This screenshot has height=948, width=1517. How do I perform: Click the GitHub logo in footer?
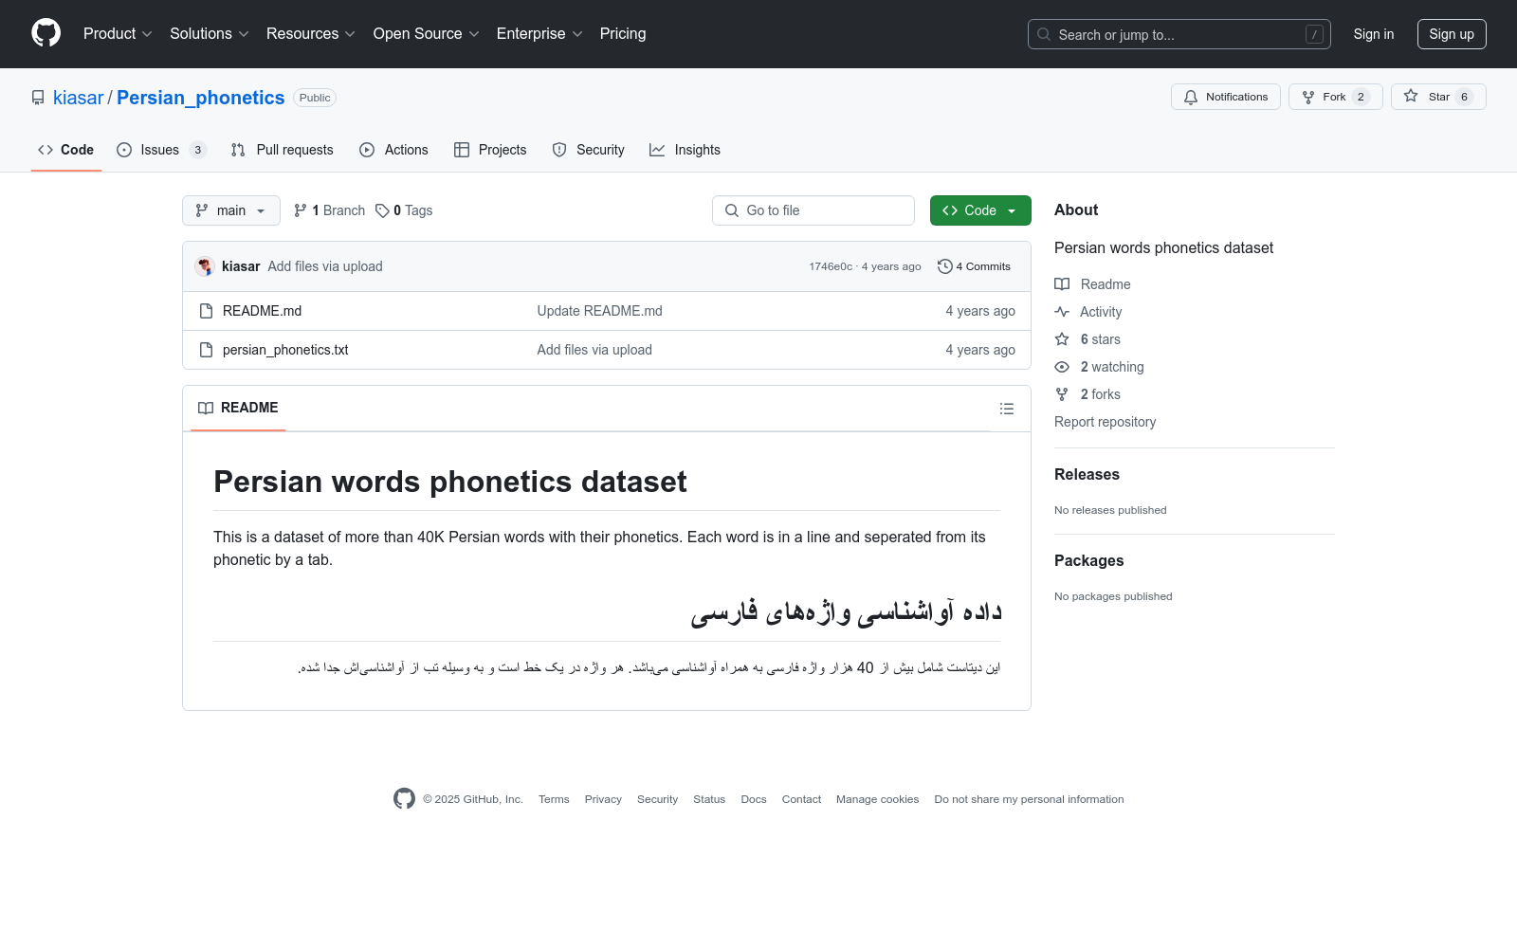[404, 799]
